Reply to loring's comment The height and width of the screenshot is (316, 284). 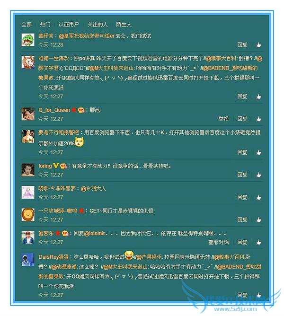click(242, 175)
